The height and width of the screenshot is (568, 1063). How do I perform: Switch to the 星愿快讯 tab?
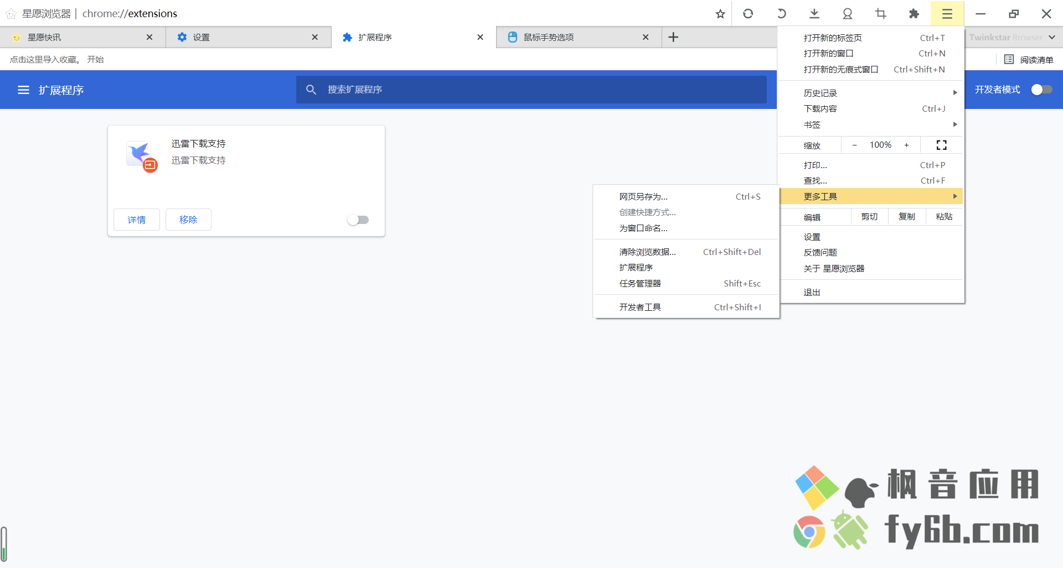(x=83, y=37)
